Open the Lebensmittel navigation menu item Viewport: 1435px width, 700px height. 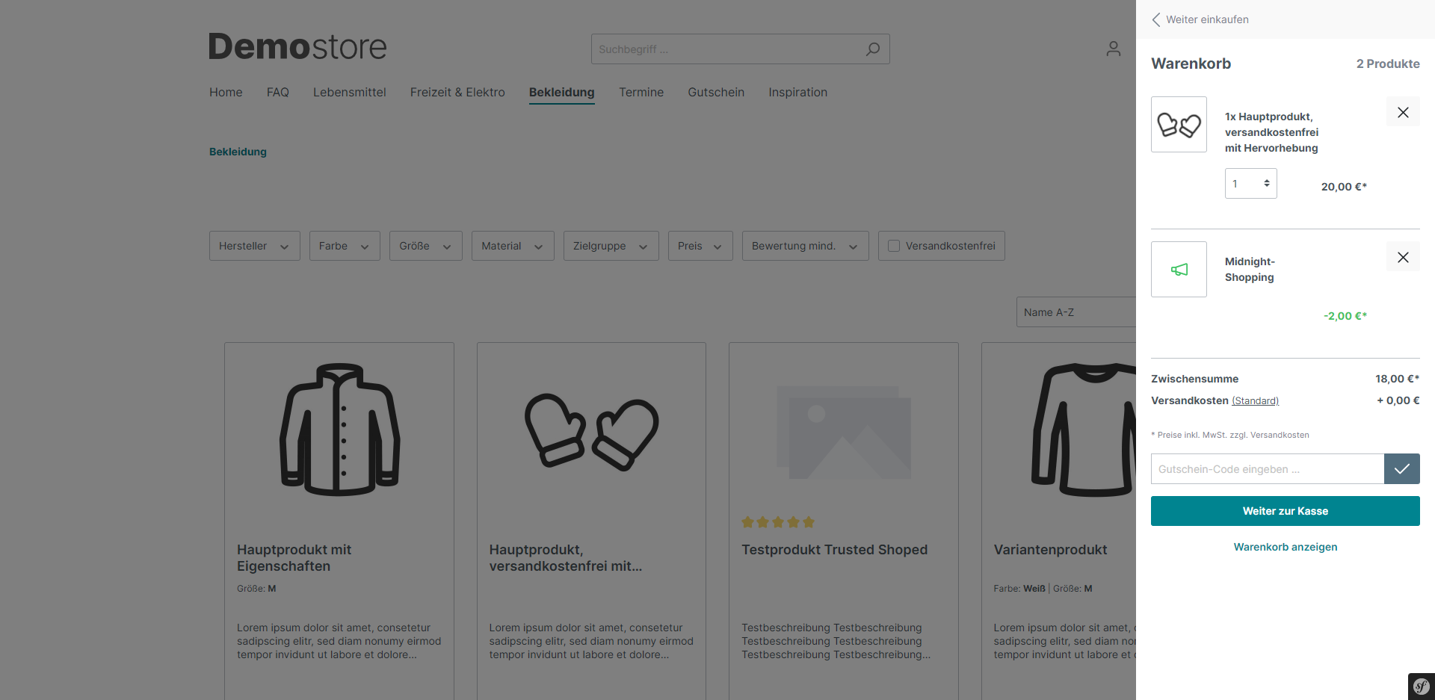pyautogui.click(x=349, y=93)
